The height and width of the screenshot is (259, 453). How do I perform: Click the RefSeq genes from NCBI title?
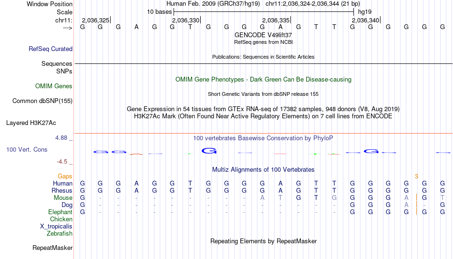coord(263,42)
